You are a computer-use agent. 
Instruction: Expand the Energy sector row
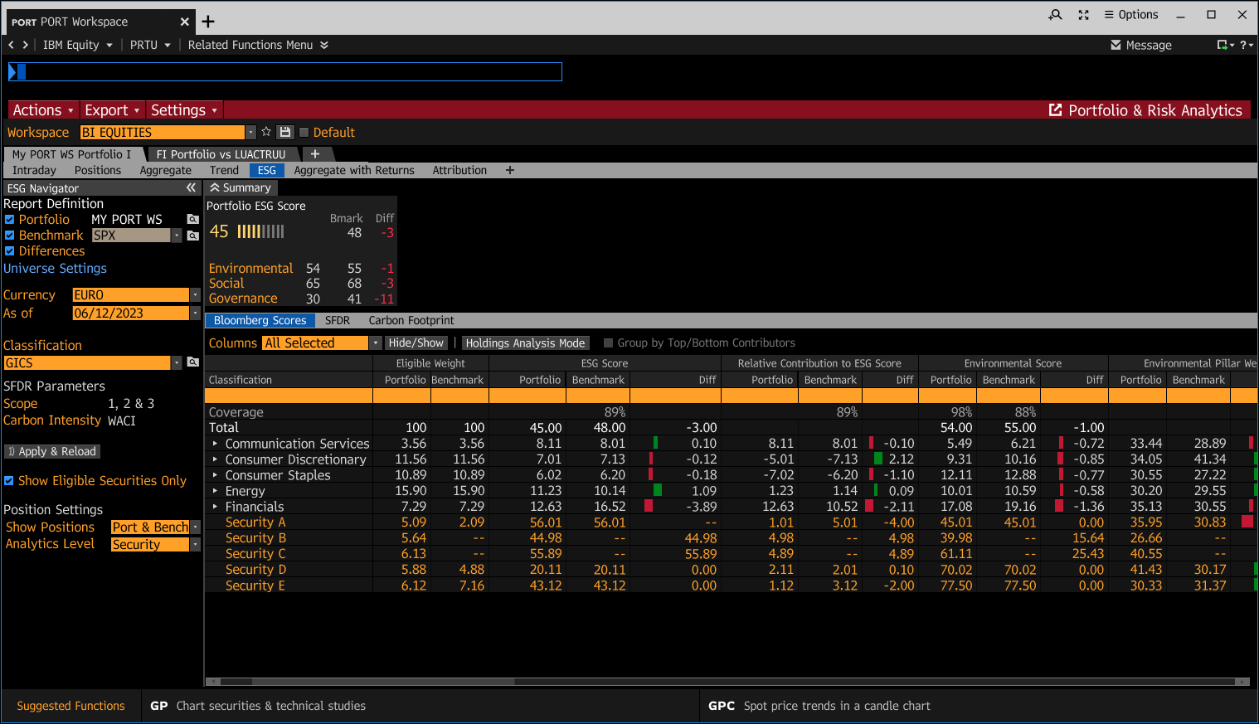pyautogui.click(x=215, y=491)
